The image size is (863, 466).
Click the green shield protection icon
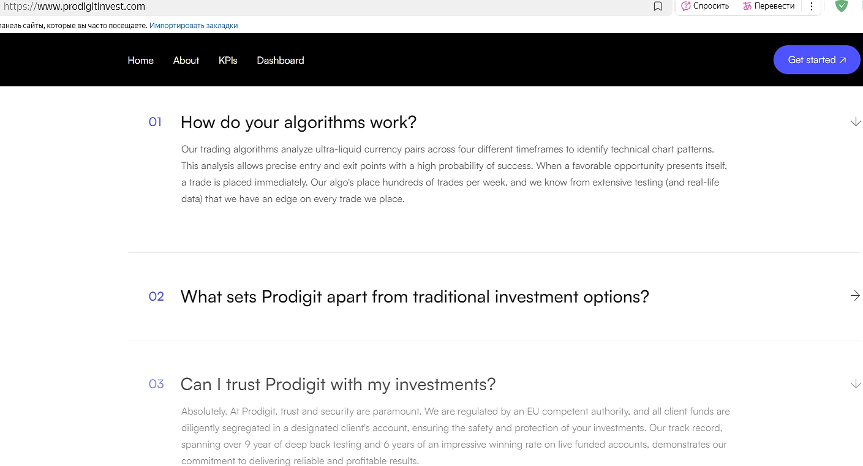pos(842,6)
